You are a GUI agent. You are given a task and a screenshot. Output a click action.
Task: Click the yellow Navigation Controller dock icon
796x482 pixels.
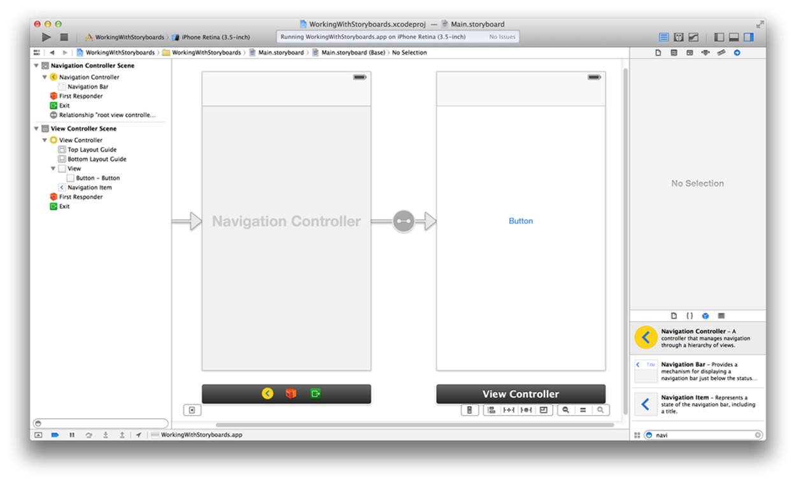(x=267, y=393)
